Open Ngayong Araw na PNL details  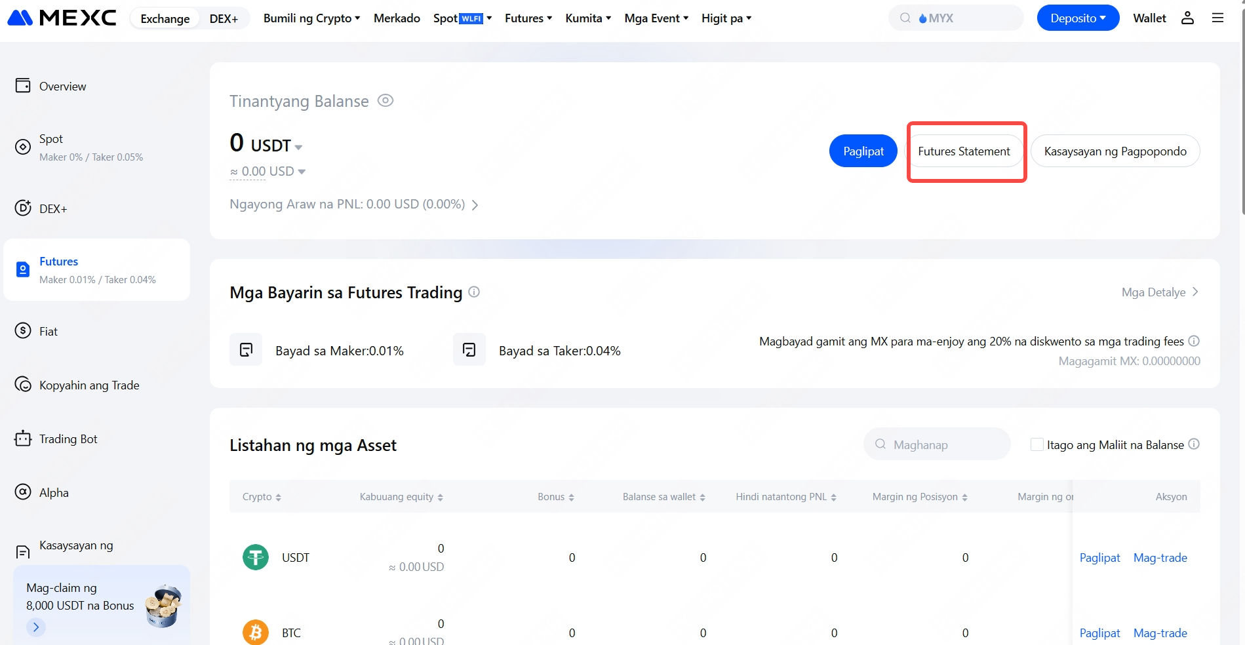pyautogui.click(x=354, y=205)
